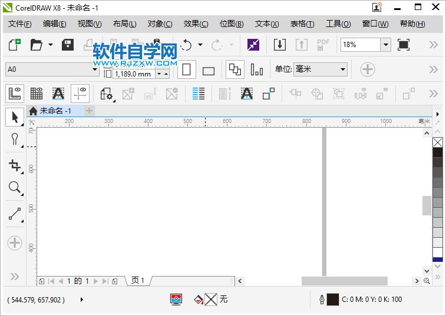
Task: Expand third toolbar overflow chevron
Action: [x=434, y=94]
